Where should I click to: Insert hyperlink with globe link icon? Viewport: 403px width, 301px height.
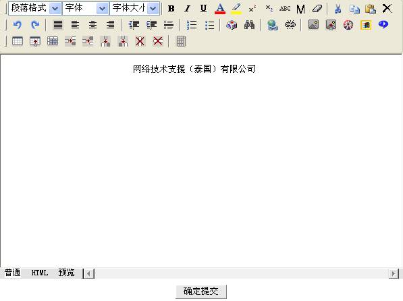click(273, 25)
